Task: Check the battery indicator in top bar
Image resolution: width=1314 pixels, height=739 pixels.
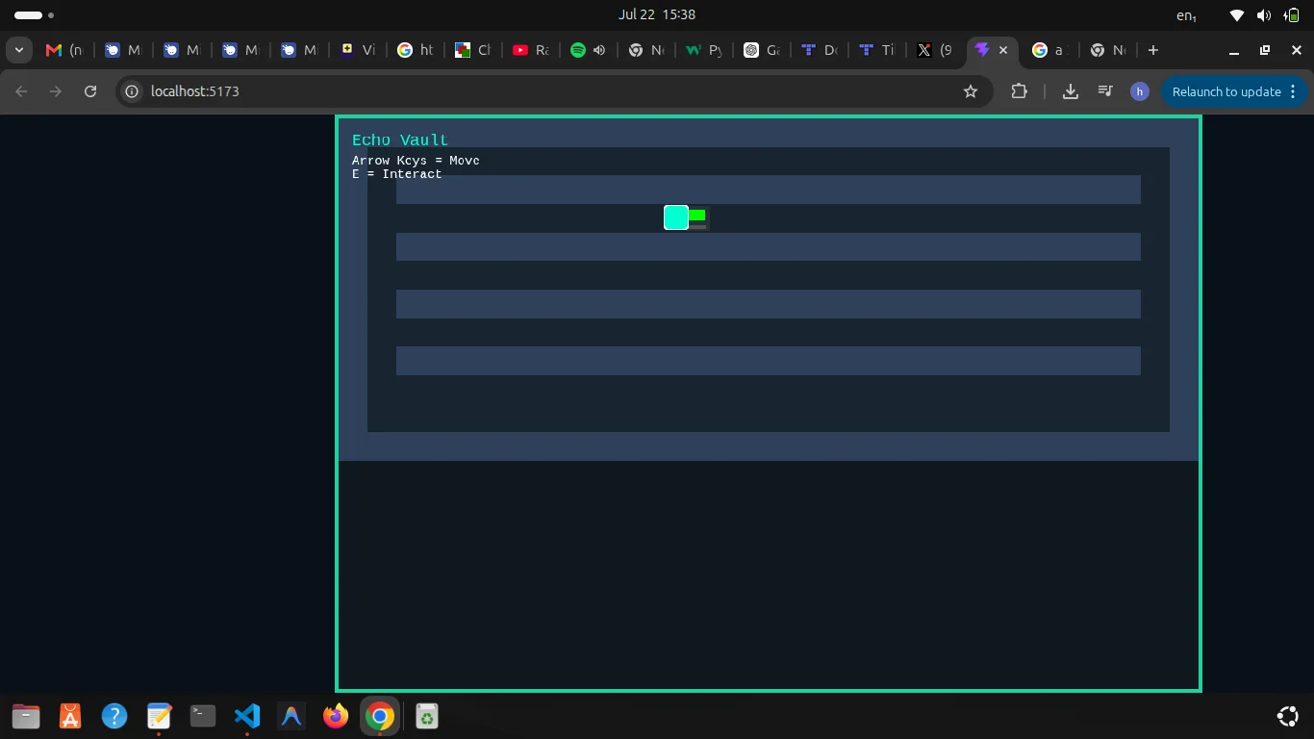Action: coord(1292,15)
